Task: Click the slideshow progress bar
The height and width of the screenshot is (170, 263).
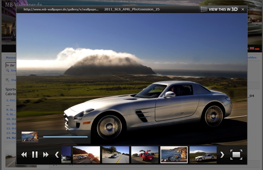Action: coord(65,137)
